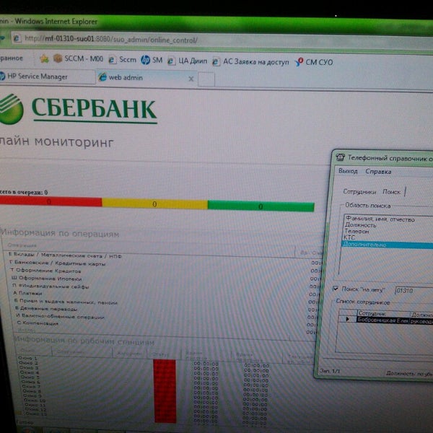Click the SCCM - M00 box icon

point(58,58)
